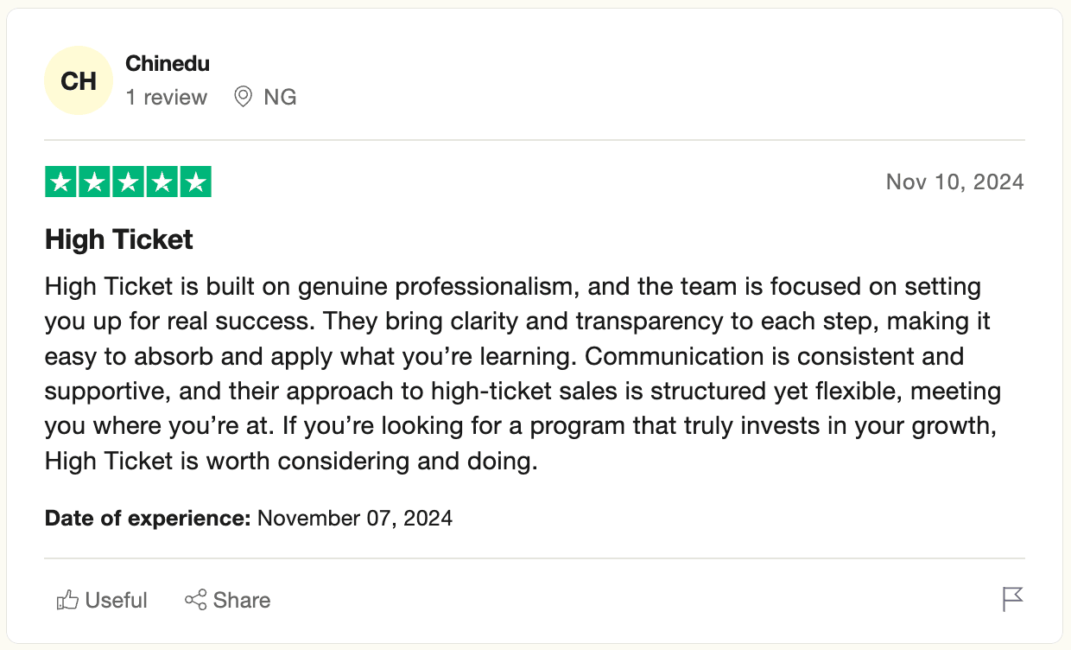Viewport: 1071px width, 650px height.
Task: Click the thumbs-up icon
Action: [x=67, y=600]
